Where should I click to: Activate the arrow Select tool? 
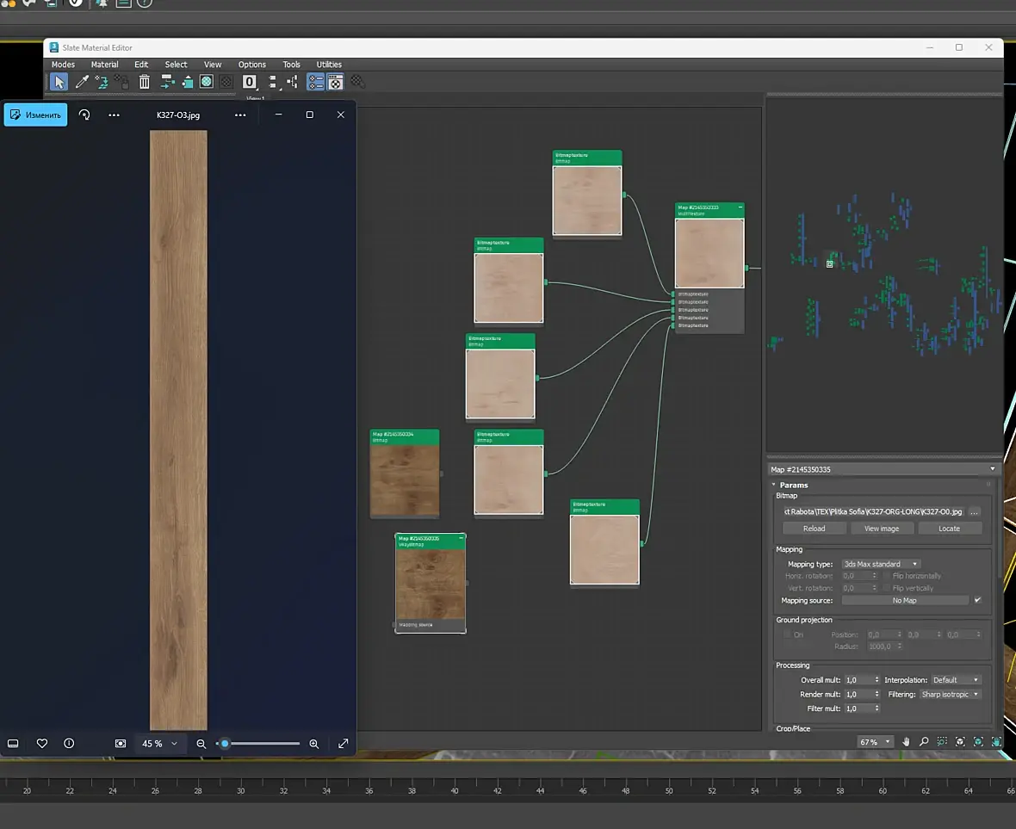pos(59,82)
